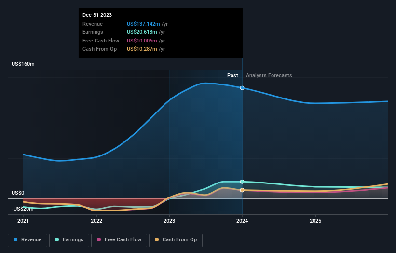Click the 2025 x-axis label

pyautogui.click(x=315, y=221)
